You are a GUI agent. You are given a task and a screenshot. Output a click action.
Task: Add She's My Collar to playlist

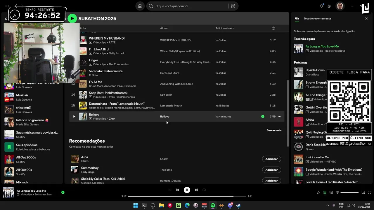(x=271, y=181)
